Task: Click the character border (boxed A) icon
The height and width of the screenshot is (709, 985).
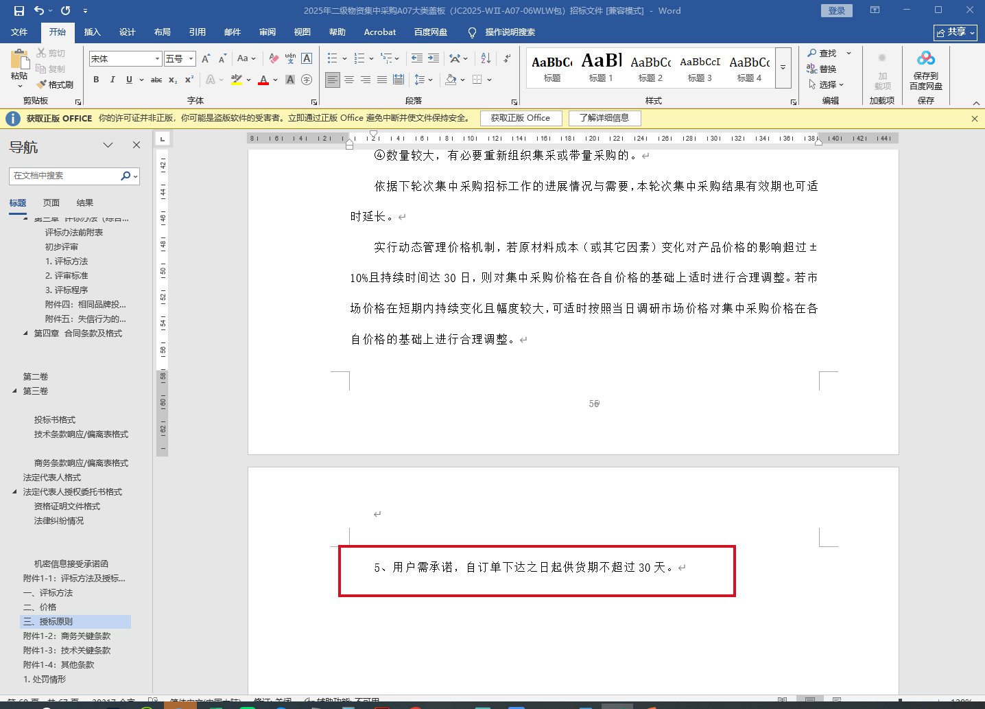Action: coord(307,59)
